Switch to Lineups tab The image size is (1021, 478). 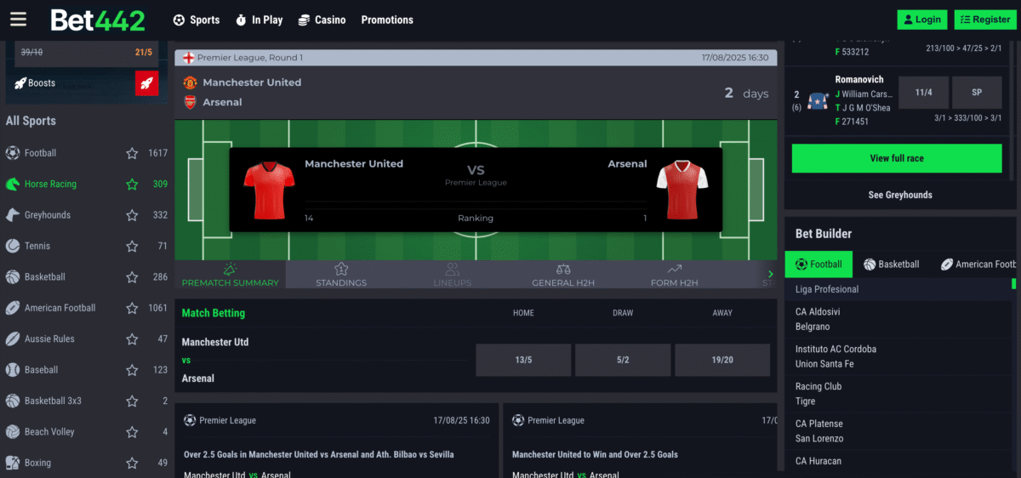click(x=452, y=275)
